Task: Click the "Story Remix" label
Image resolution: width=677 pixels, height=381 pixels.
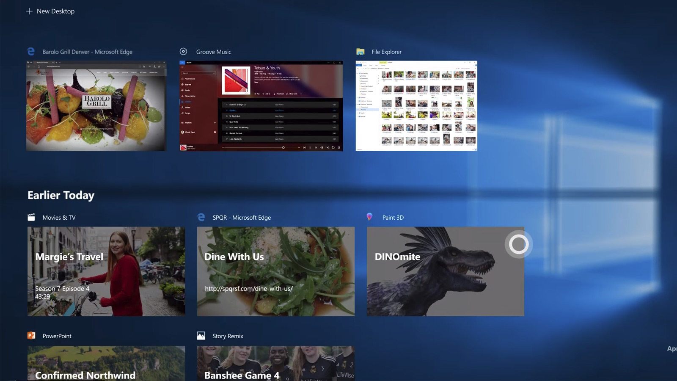Action: coord(228,336)
